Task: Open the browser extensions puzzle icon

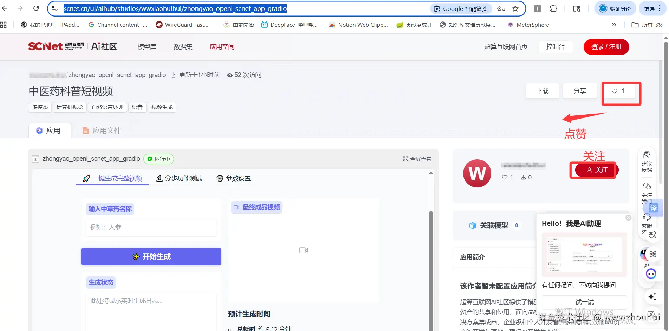Action: [553, 9]
